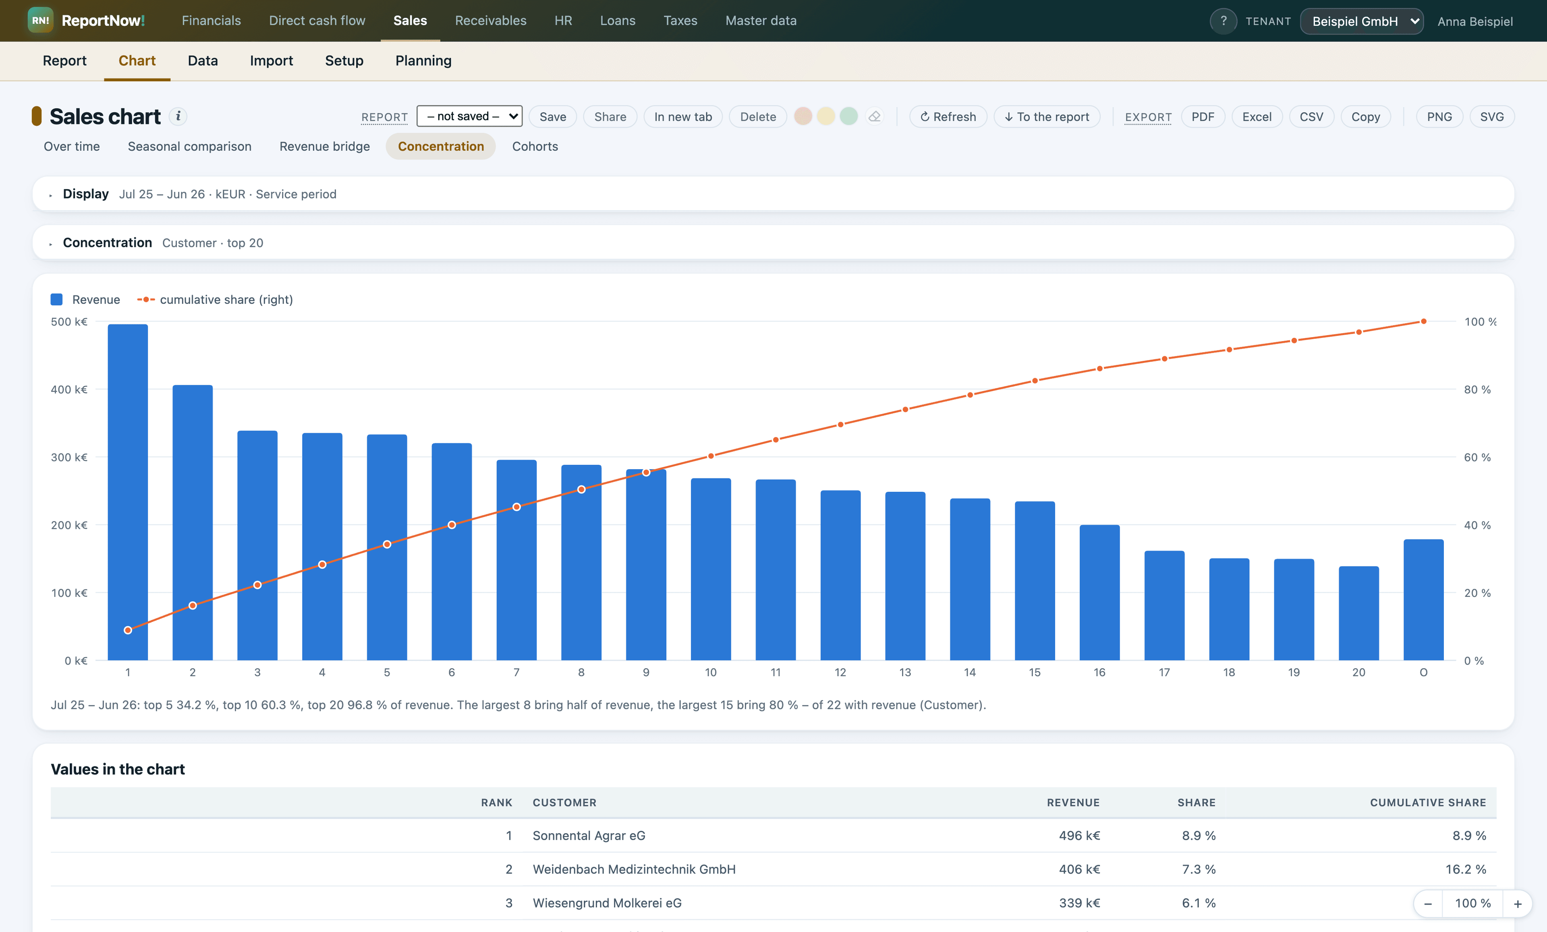This screenshot has height=932, width=1547.
Task: Click the Anna Beispiel user name
Action: [x=1475, y=21]
